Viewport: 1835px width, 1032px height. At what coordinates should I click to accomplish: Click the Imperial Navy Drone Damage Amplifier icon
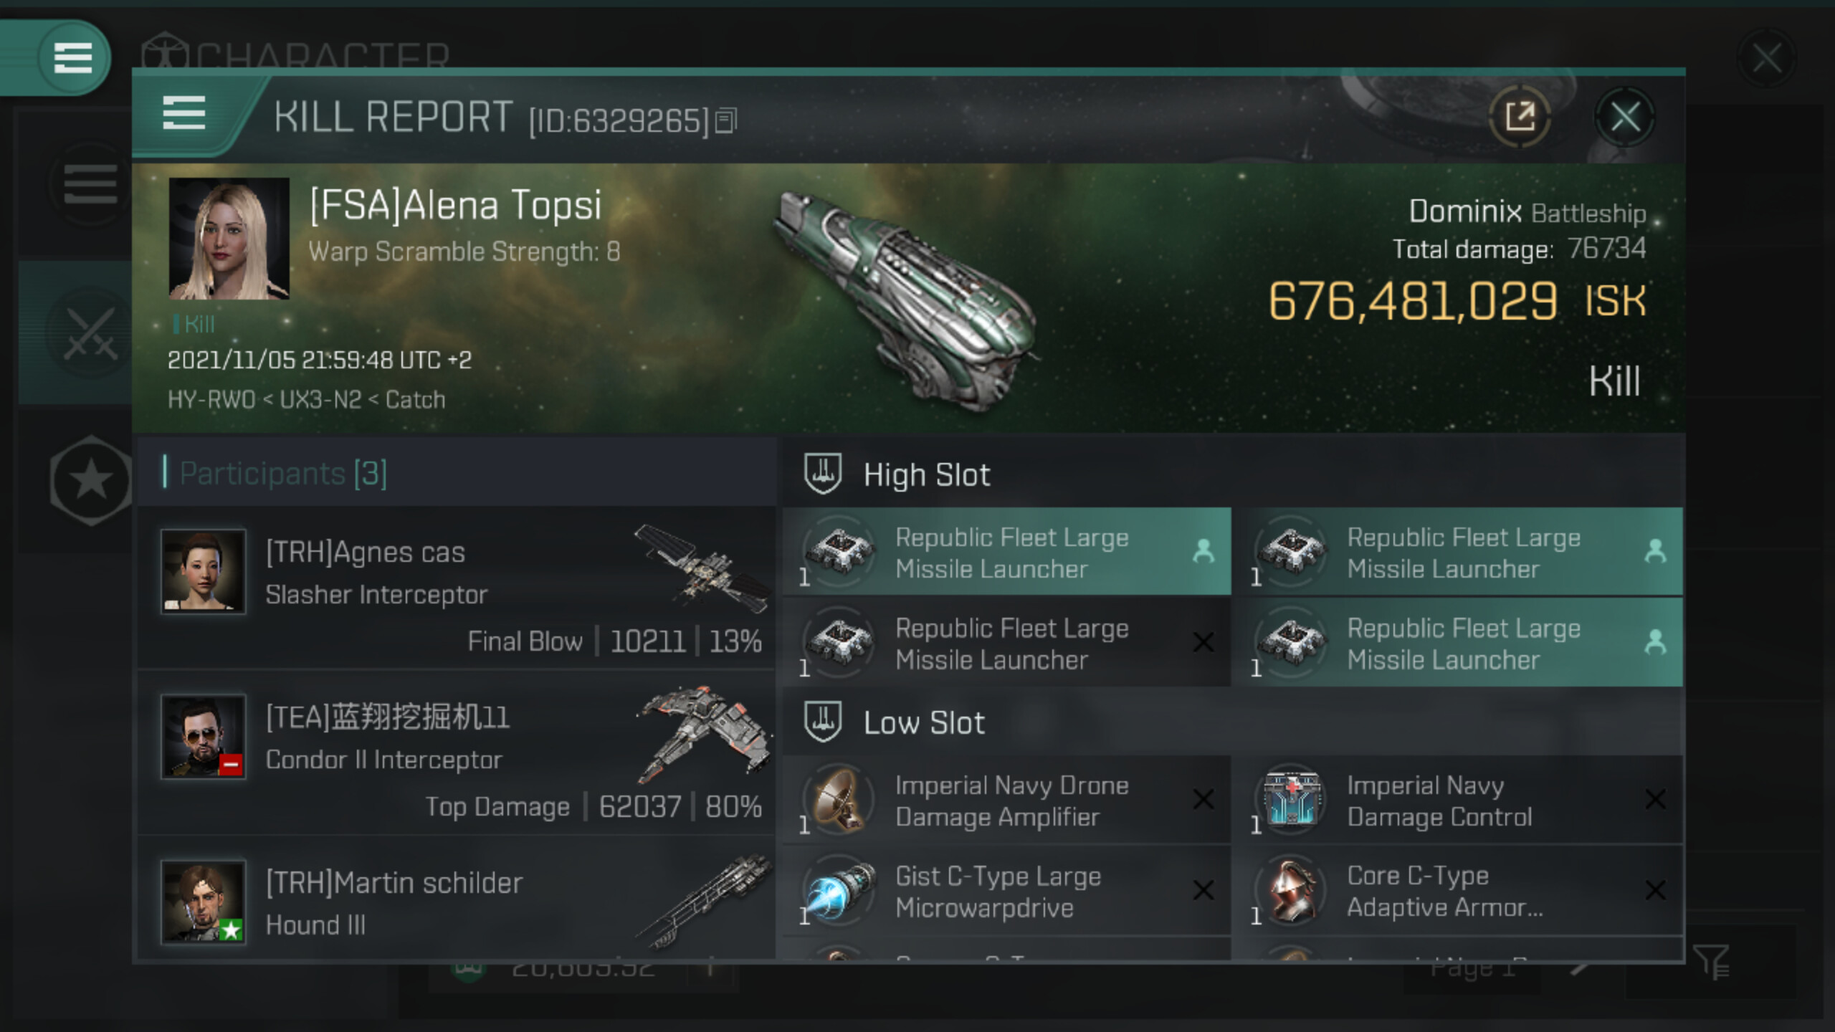[x=839, y=800]
